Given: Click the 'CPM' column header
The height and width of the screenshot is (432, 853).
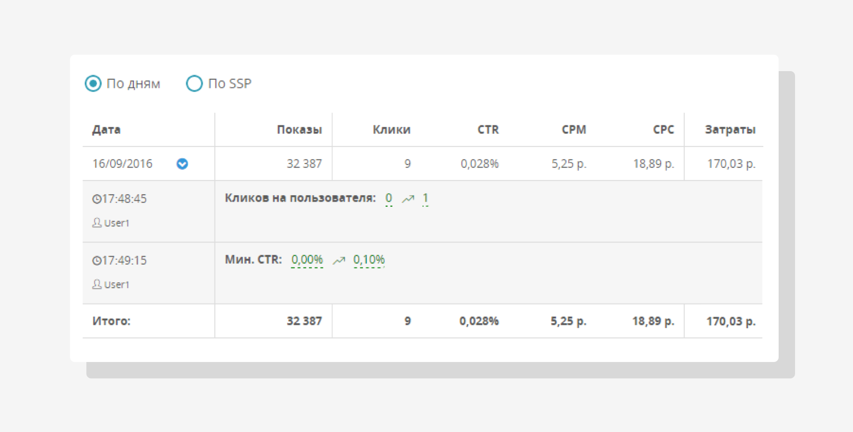Looking at the screenshot, I should (x=574, y=130).
